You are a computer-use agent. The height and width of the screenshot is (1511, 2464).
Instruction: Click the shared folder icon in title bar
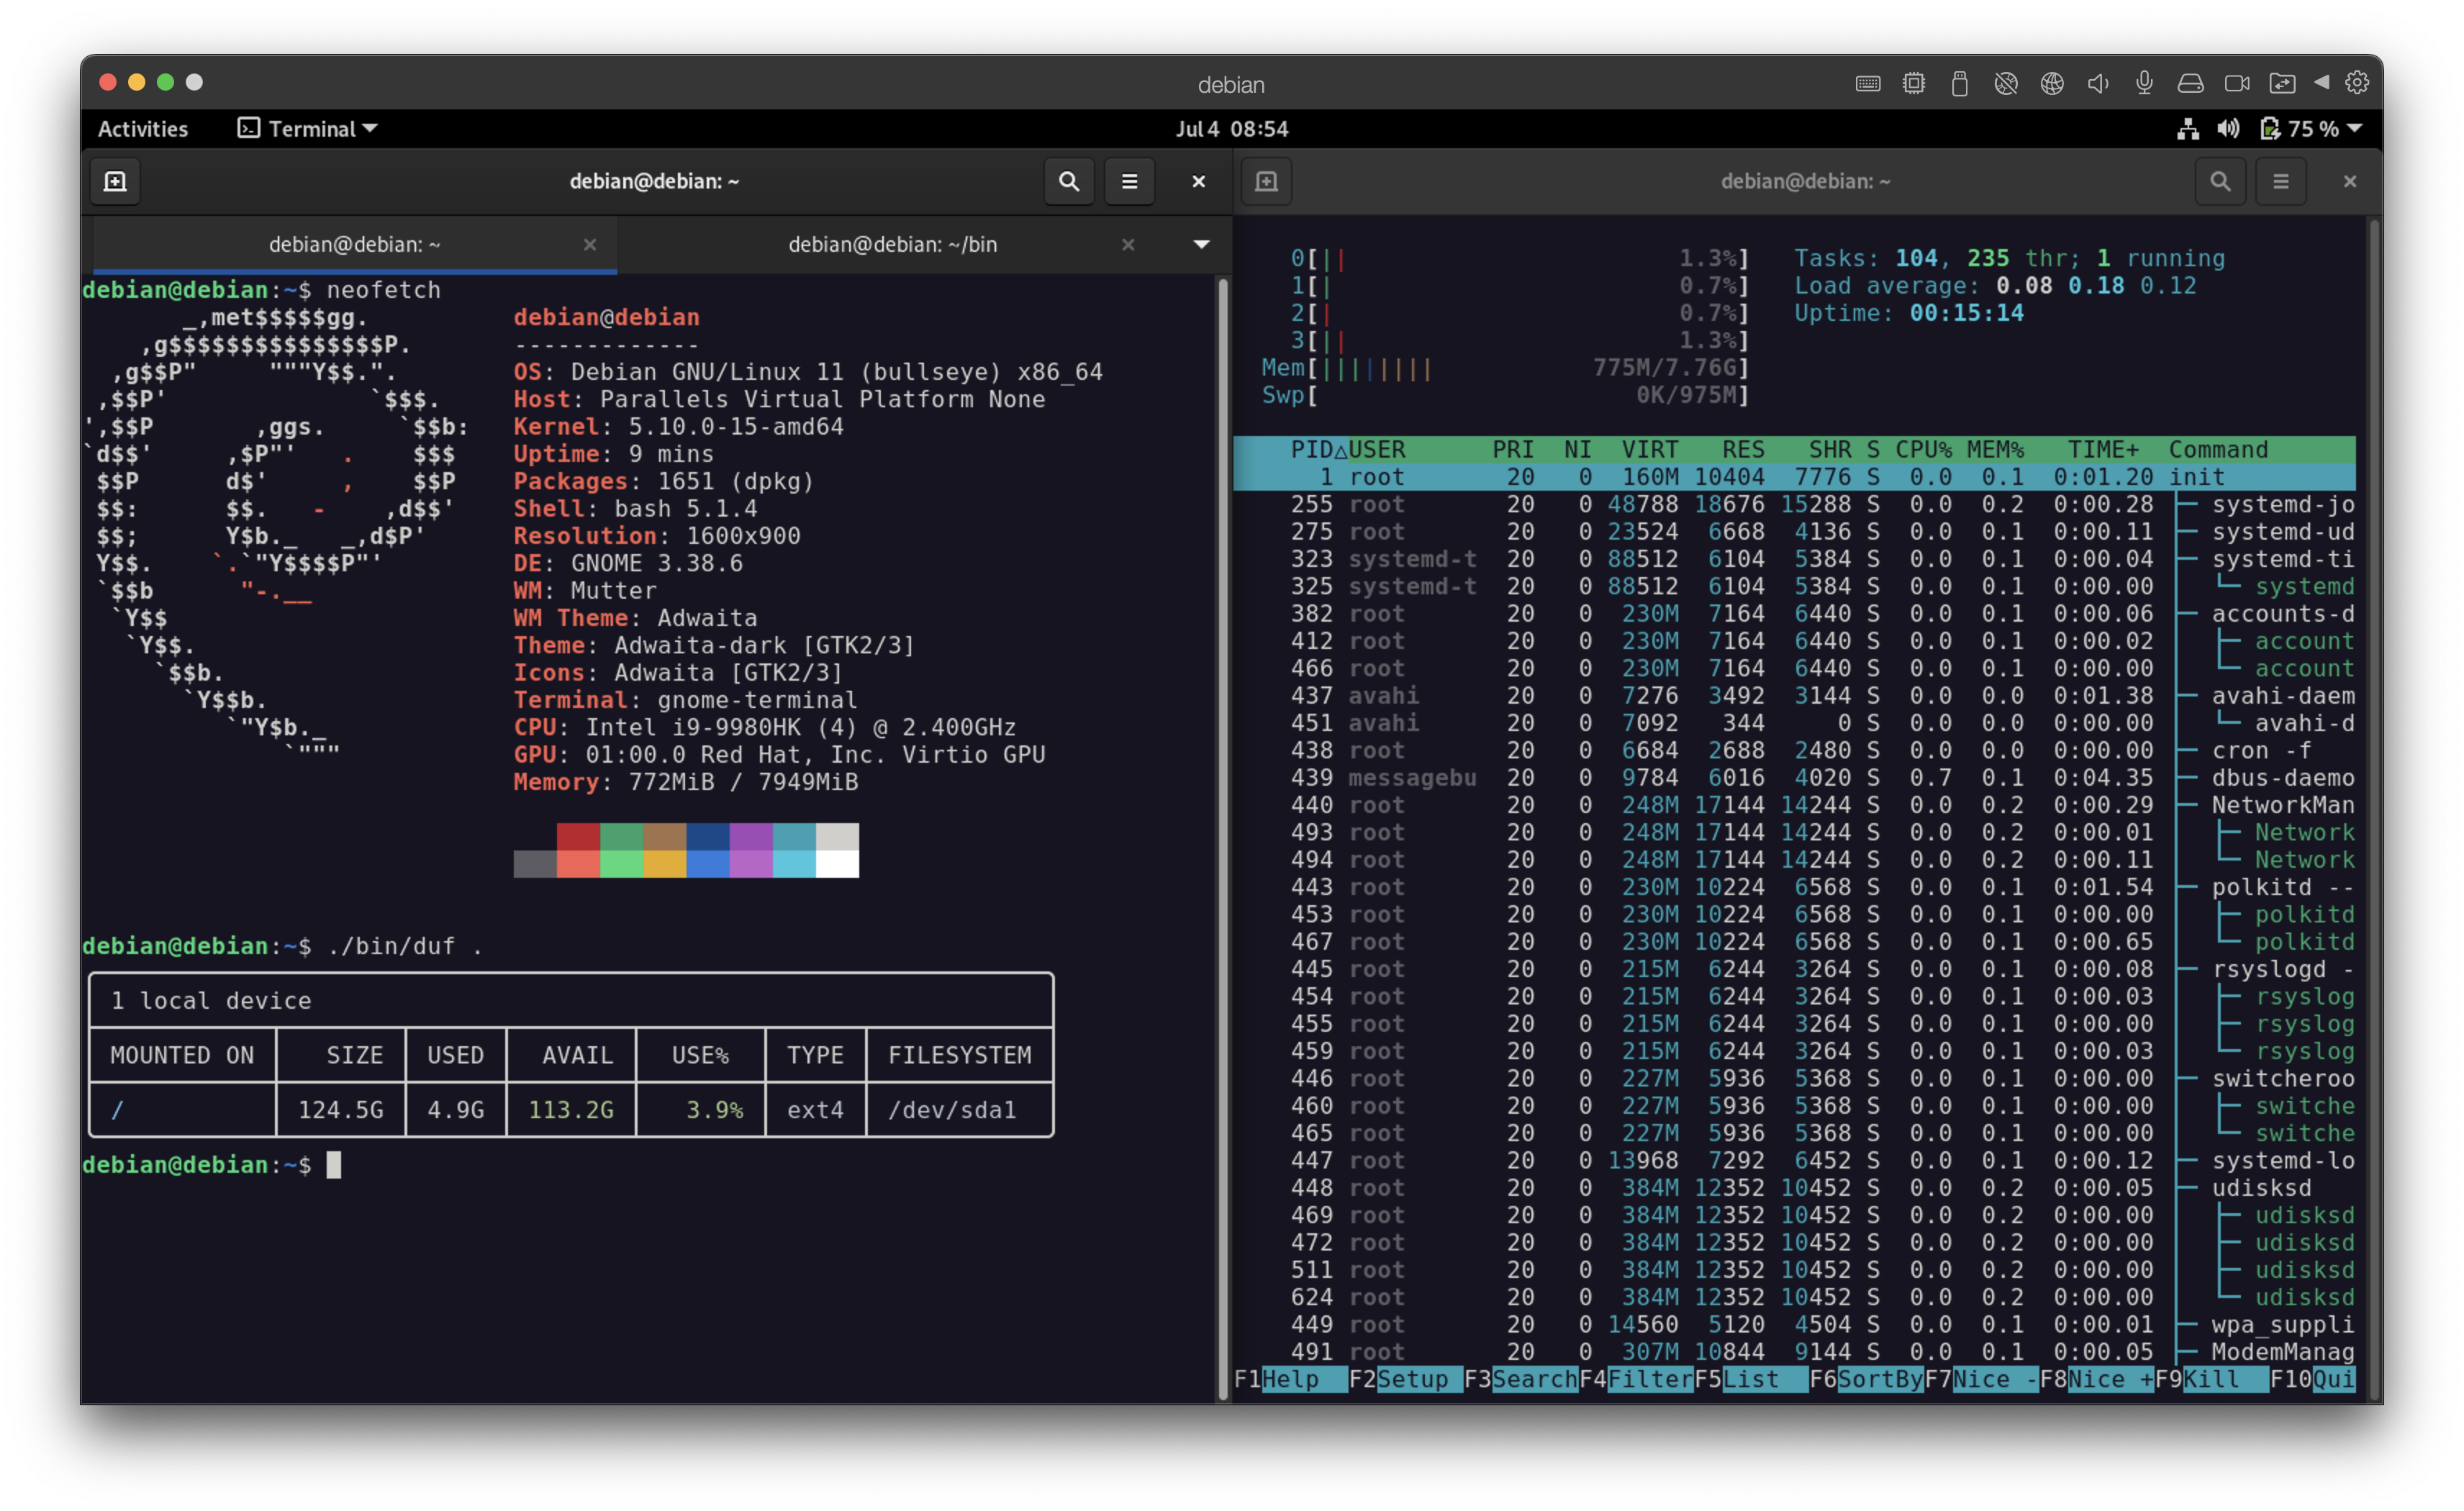(2282, 84)
